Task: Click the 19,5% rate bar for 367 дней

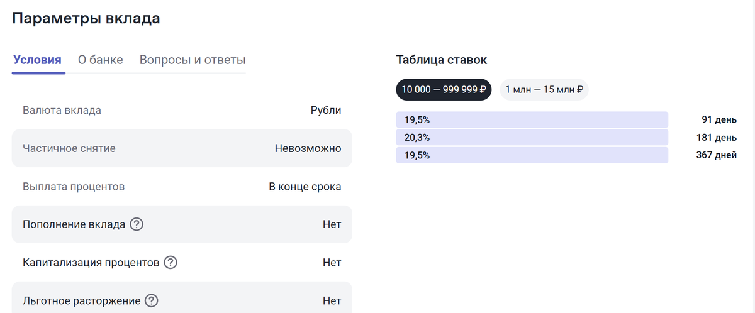Action: pyautogui.click(x=532, y=155)
